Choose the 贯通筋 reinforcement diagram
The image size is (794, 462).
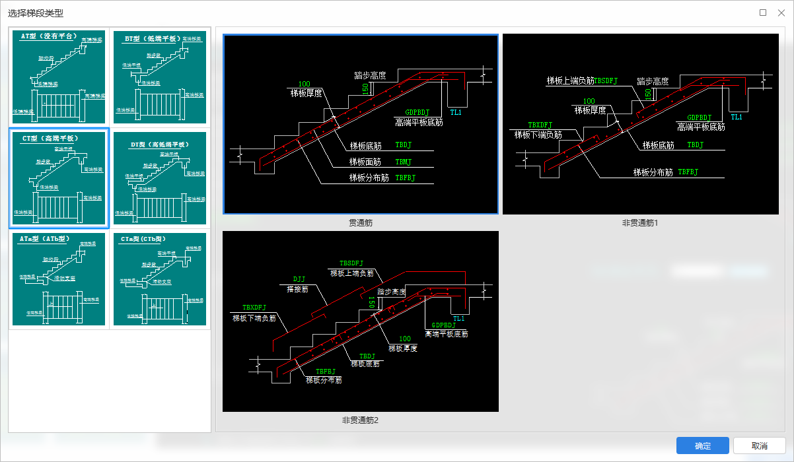click(361, 124)
